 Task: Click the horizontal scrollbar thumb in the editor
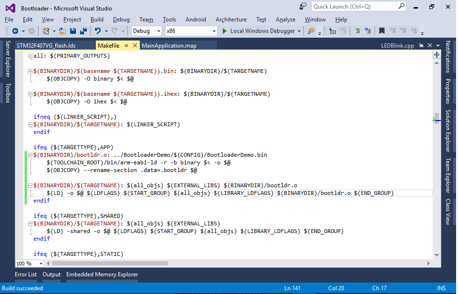click(x=110, y=264)
